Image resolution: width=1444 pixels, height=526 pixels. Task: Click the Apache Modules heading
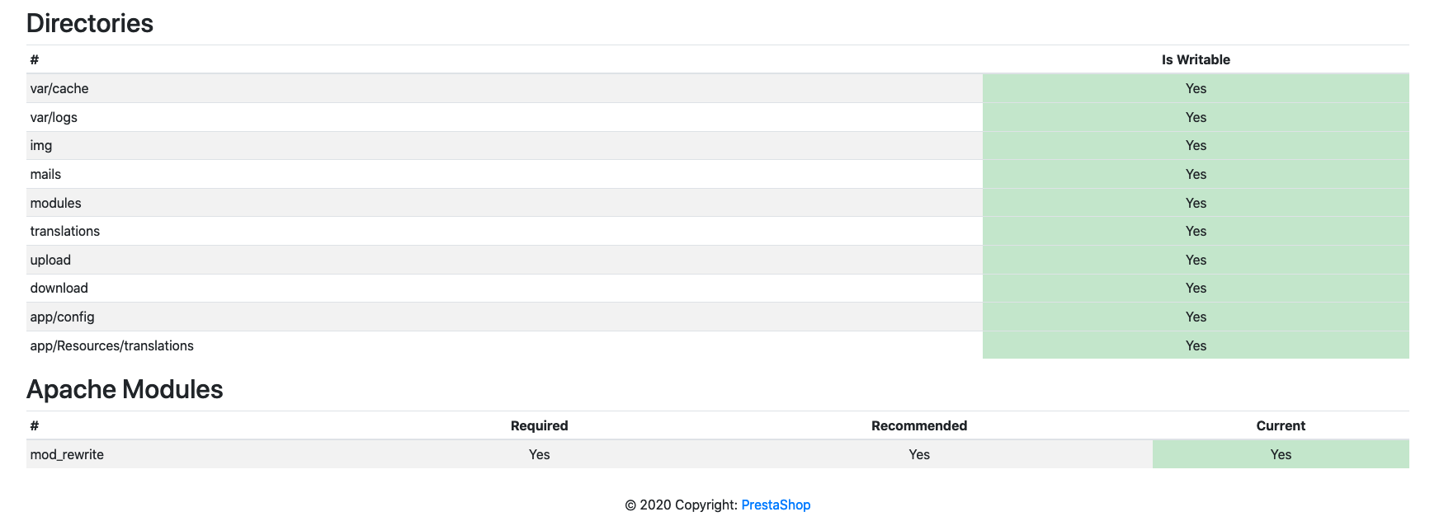pyautogui.click(x=125, y=389)
